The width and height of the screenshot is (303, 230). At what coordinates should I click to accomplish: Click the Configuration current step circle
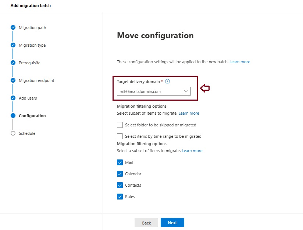[13, 116]
